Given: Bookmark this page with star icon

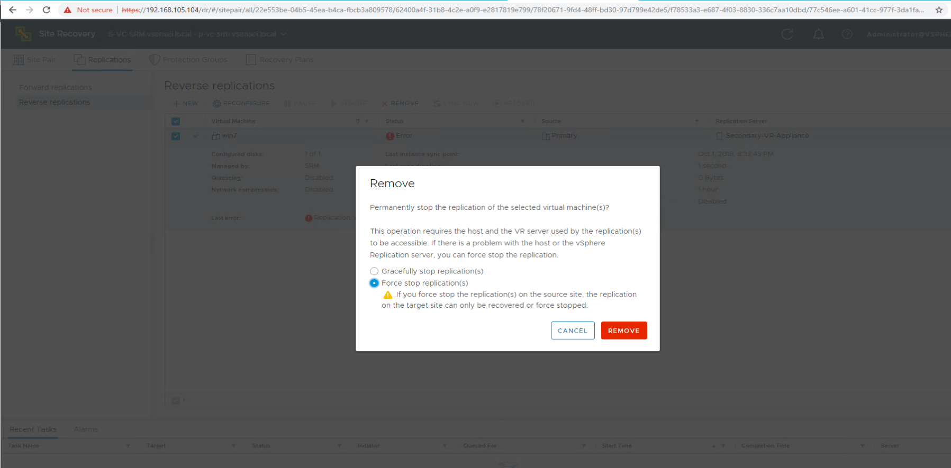Looking at the screenshot, I should 939,10.
